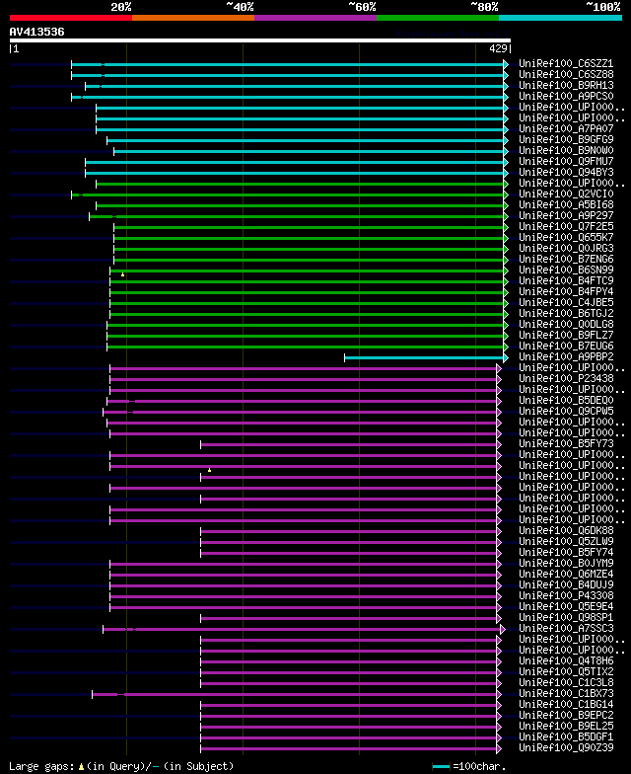The height and width of the screenshot is (774, 631).
Task: Select the UniRef100_B4FPY4 label
Action: [566, 292]
